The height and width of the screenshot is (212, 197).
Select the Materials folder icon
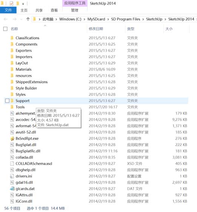coord(12,69)
